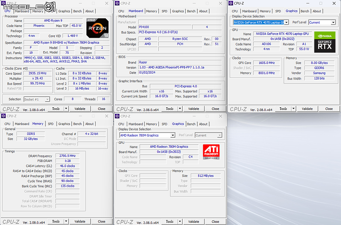Open the NVIDIA GeForce RTX 4070 display device dropdown

coord(286,22)
